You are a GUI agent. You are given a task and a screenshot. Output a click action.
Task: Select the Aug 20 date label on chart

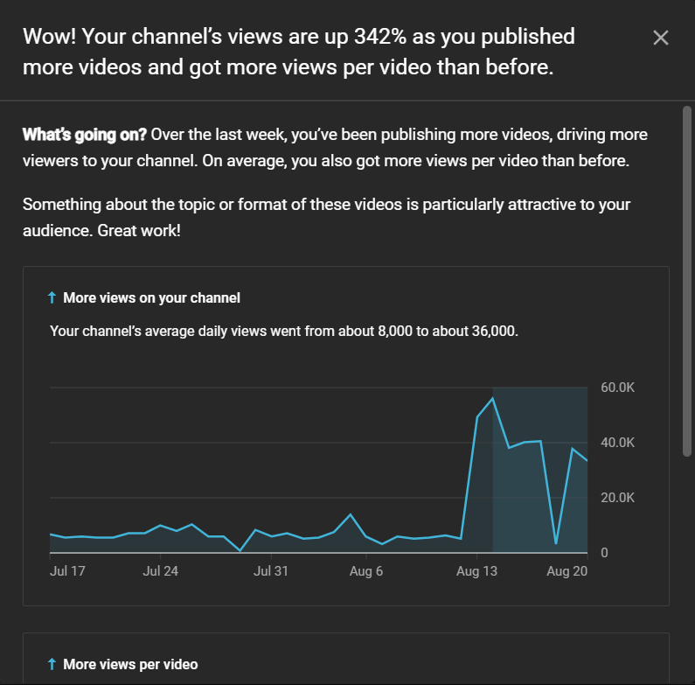coord(566,571)
